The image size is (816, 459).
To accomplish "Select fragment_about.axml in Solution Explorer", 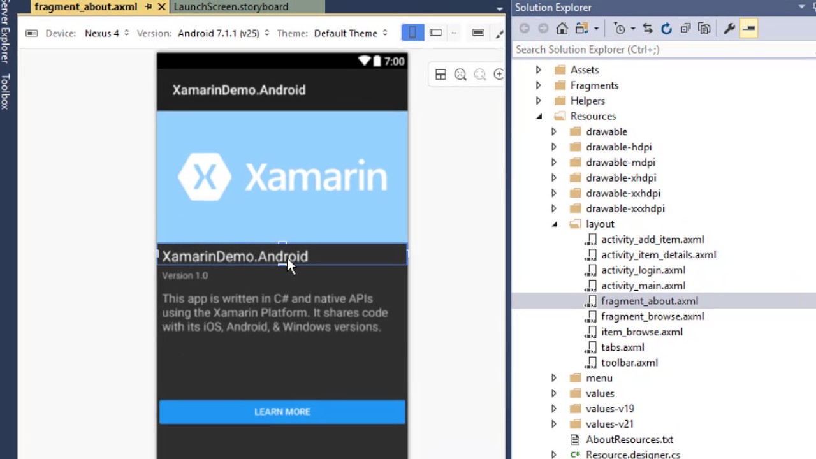I will tap(650, 301).
